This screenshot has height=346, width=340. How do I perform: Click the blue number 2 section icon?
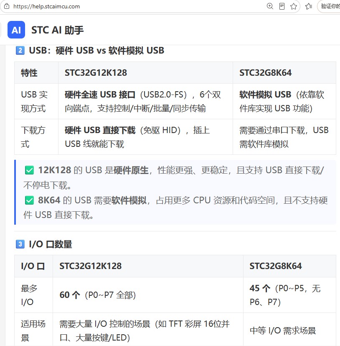click(20, 50)
